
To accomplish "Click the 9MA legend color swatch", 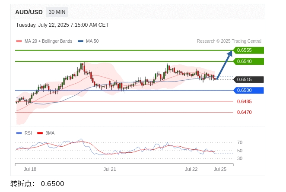I will tap(40, 133).
